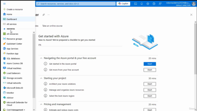Open the Help question mark icon

(x=154, y=4)
